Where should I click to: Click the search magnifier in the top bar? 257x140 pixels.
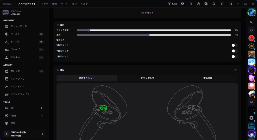tap(191, 4)
